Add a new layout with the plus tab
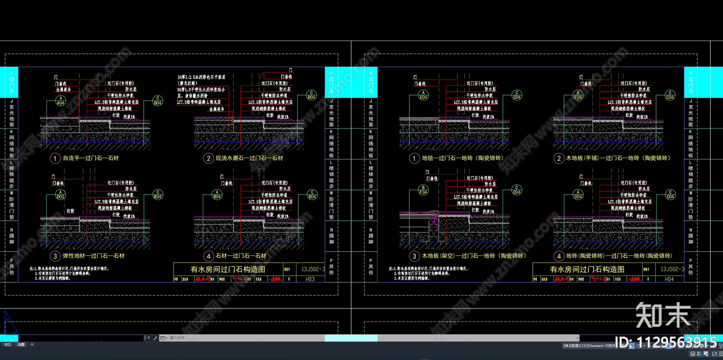Image resolution: width=723 pixels, height=360 pixels. coord(32,345)
